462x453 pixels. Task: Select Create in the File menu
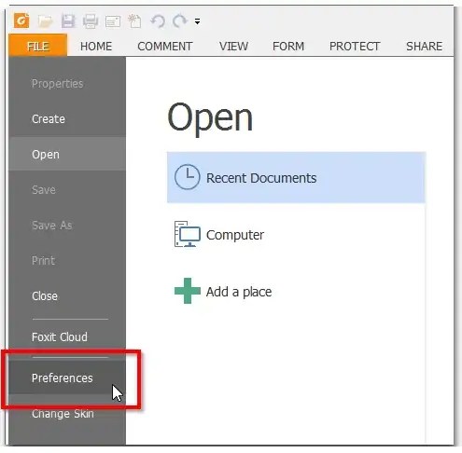click(67, 119)
